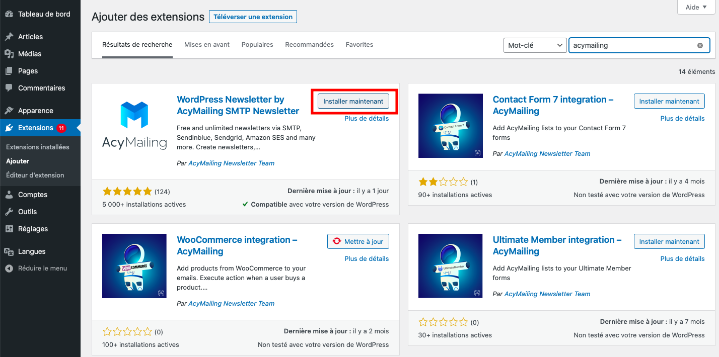
Task: Open Tableau de bord dashboard icon
Action: 9,14
